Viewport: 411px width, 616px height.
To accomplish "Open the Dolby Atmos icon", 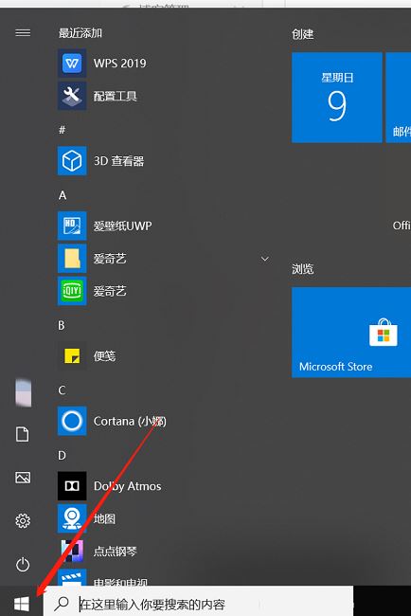I will pyautogui.click(x=72, y=486).
